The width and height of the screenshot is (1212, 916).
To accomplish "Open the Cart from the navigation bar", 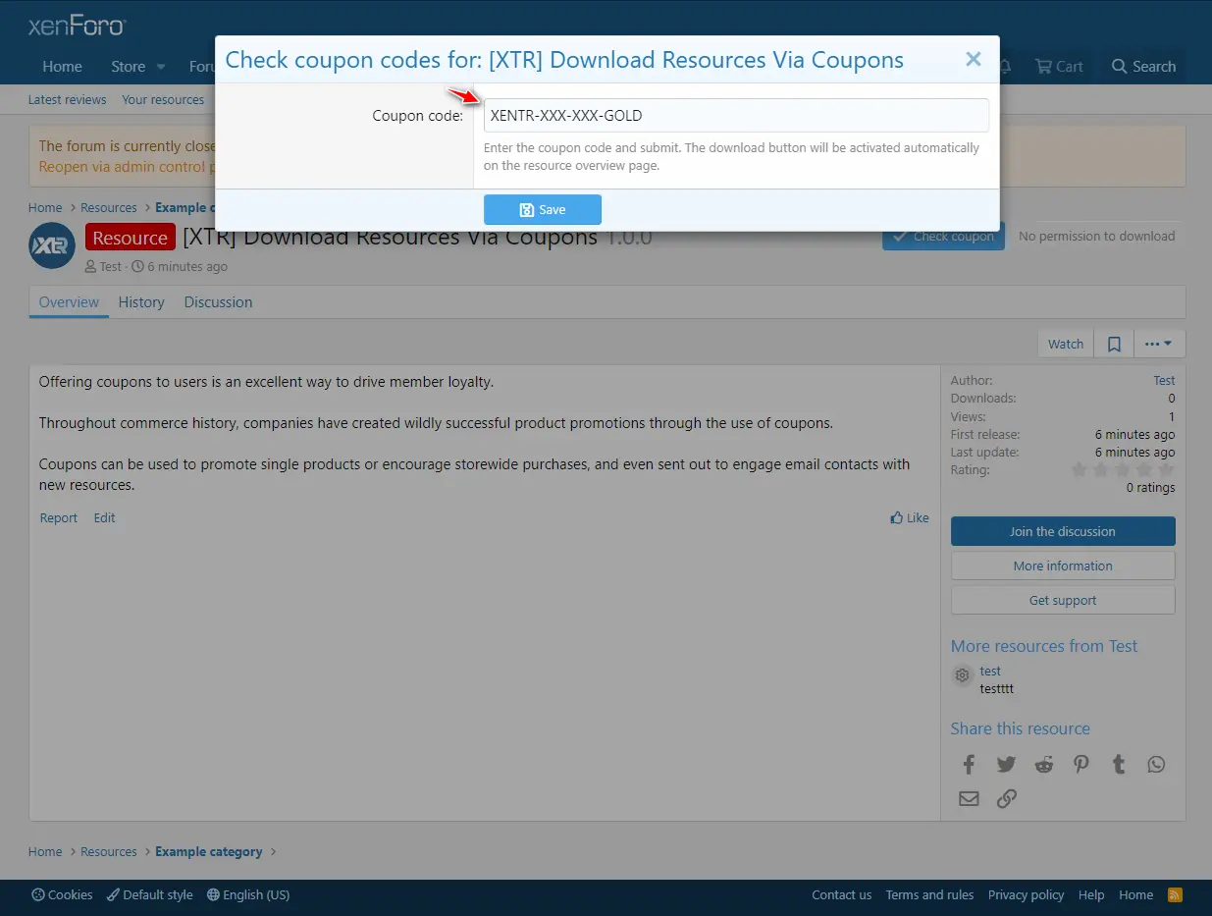I will (x=1059, y=67).
